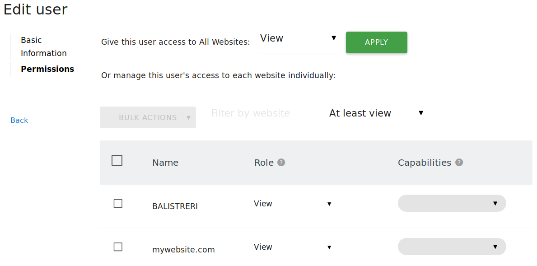Click the Name column header

point(165,162)
